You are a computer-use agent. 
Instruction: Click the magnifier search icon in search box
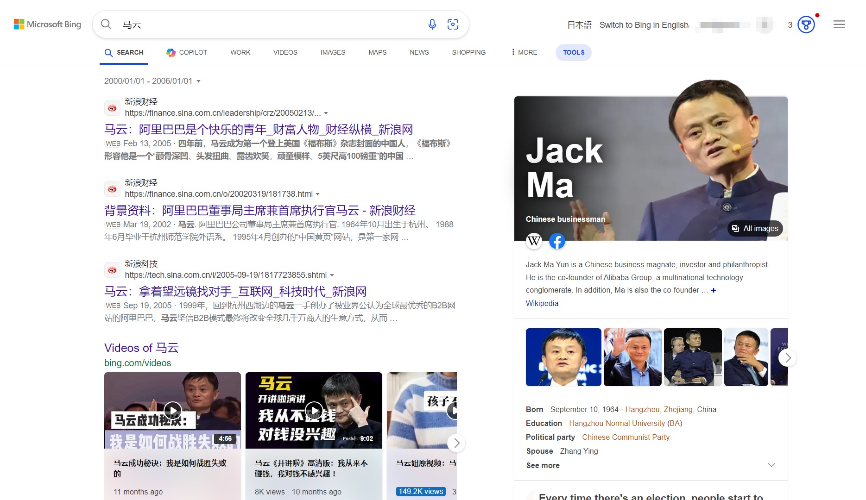click(x=106, y=25)
